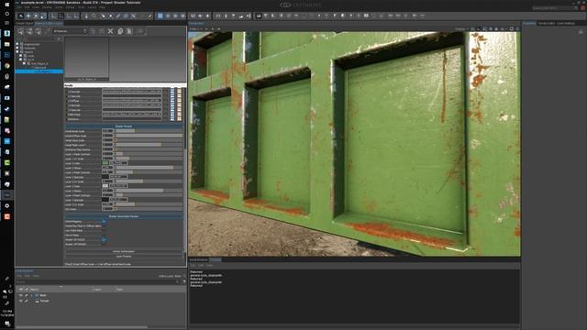Viewport: 587px width, 330px height.
Task: Switch to the Create Object tab
Action: [25, 23]
